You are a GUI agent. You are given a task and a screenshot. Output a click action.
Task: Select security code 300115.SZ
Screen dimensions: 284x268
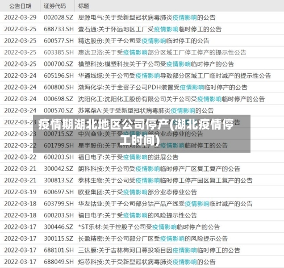pyautogui.click(x=59, y=238)
